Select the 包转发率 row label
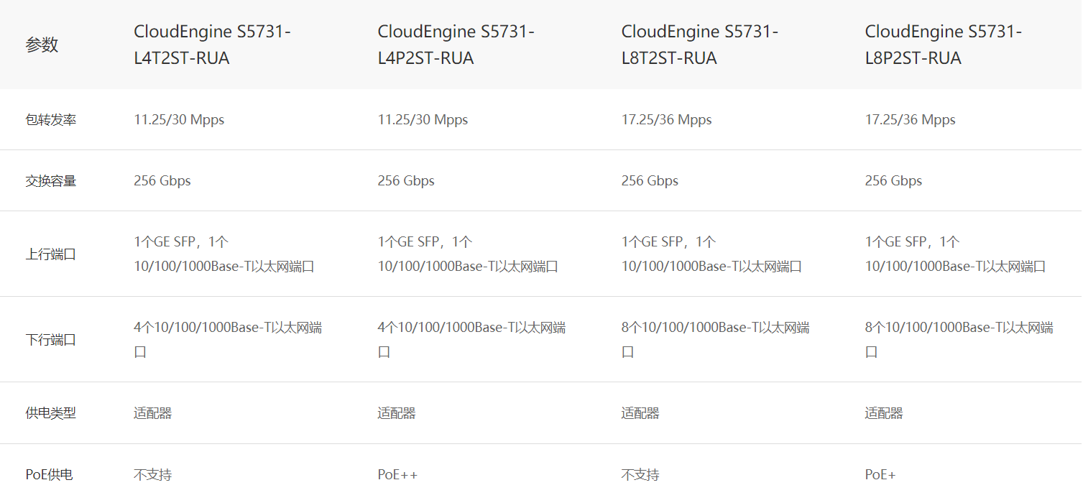Viewport: 1083px width, 503px height. [50, 120]
